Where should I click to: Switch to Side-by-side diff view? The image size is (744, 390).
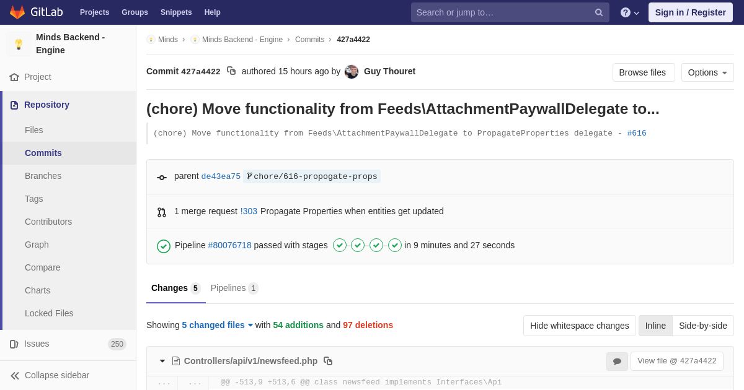tap(703, 326)
